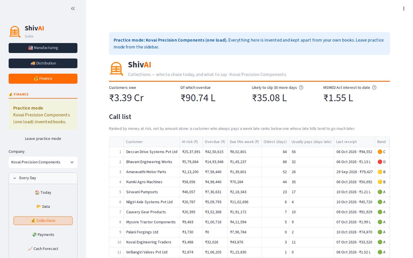Select Bhavani Engineering Works cell

[x=152, y=162]
